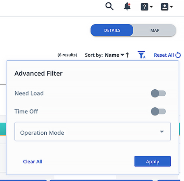The image size is (184, 181).
Task: Switch to the MAP view tab
Action: pyautogui.click(x=155, y=30)
